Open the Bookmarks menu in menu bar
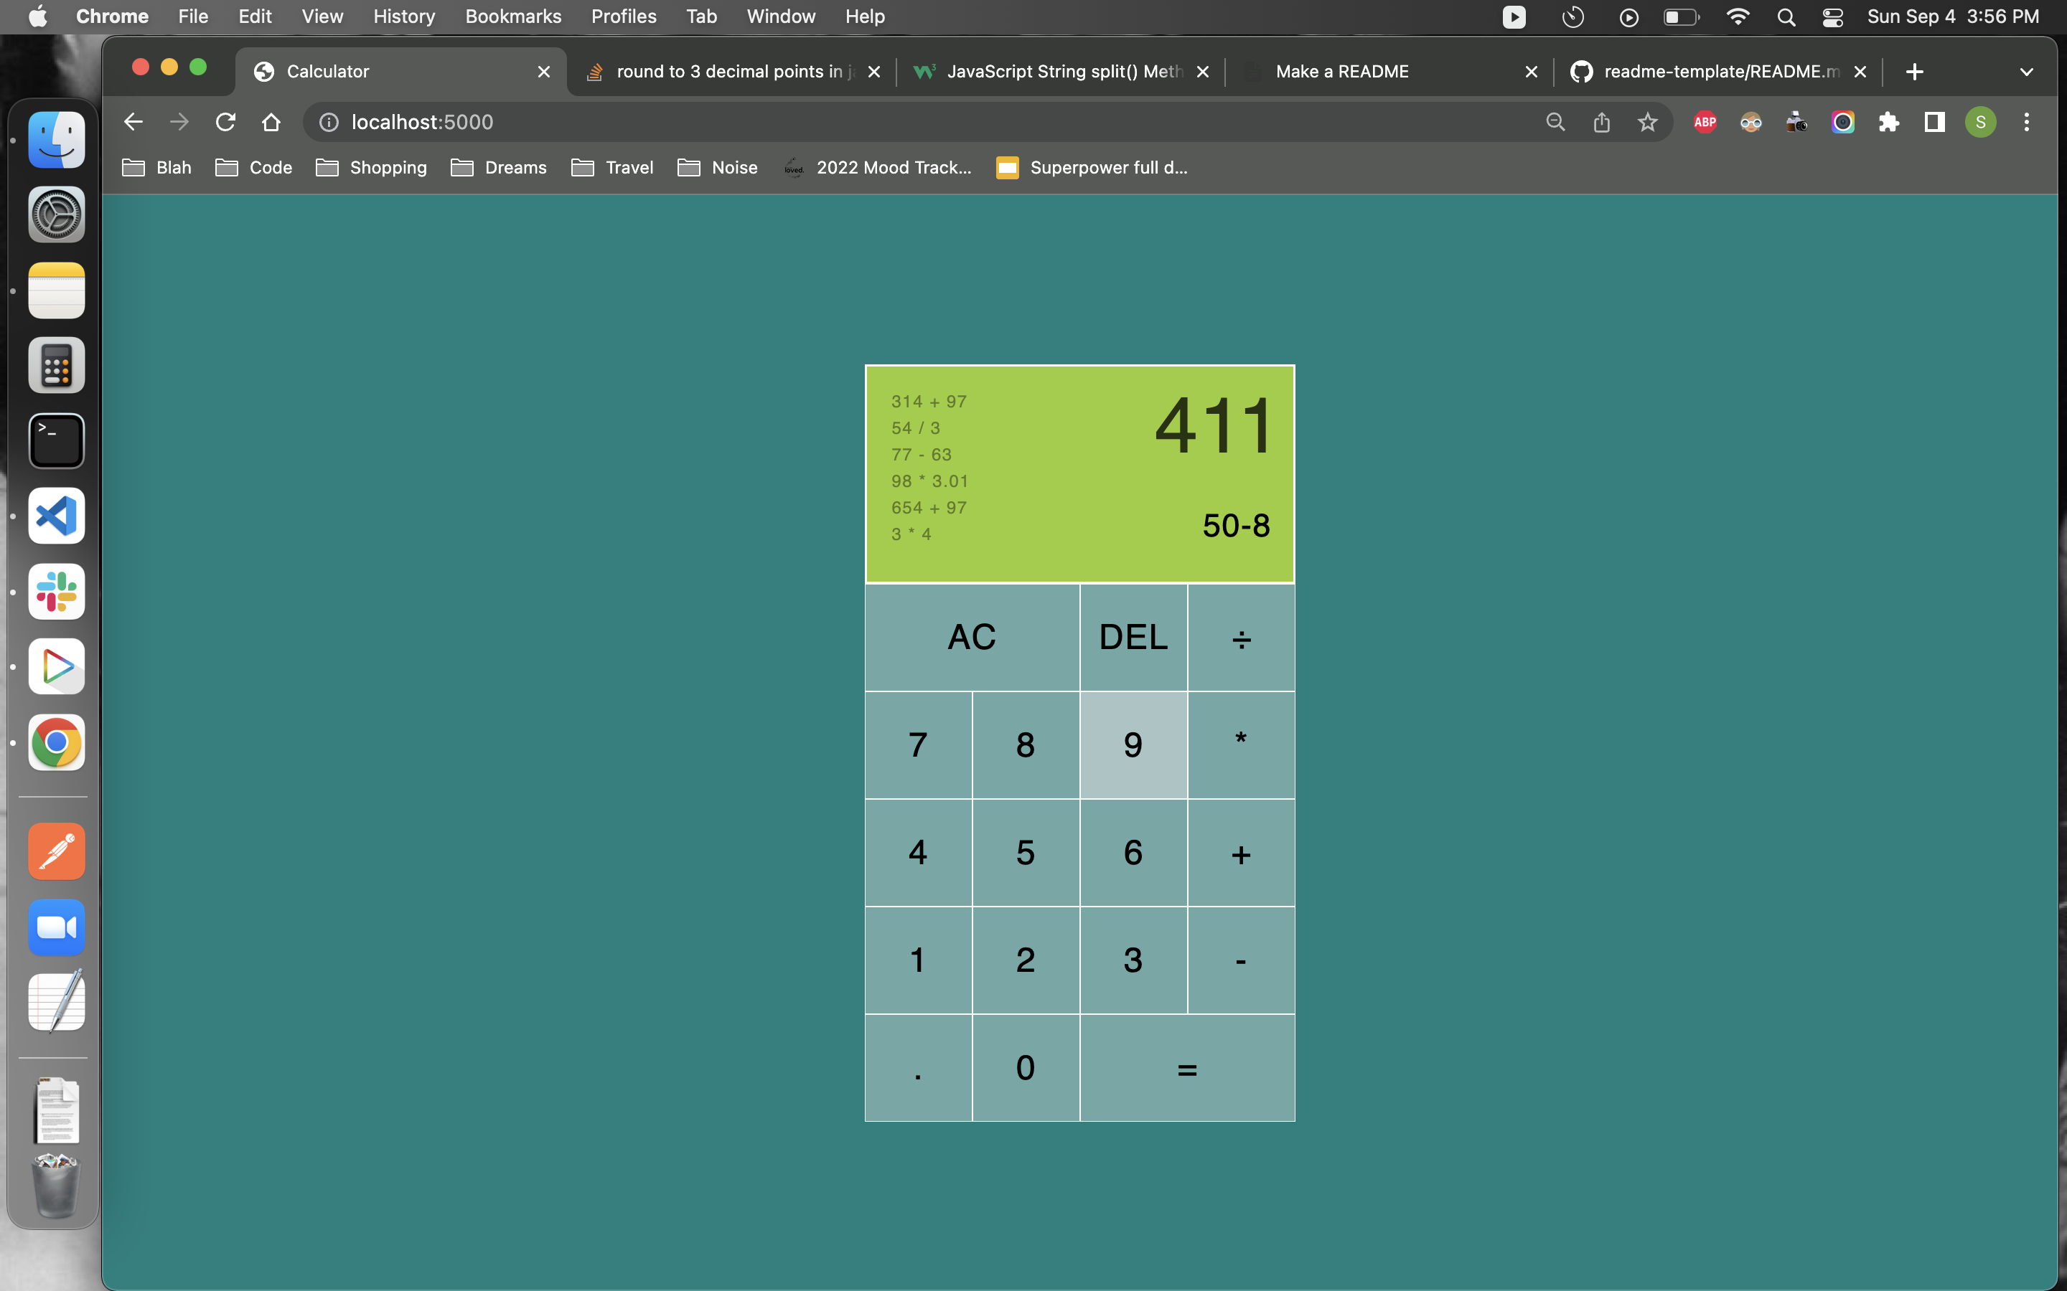 pyautogui.click(x=513, y=16)
